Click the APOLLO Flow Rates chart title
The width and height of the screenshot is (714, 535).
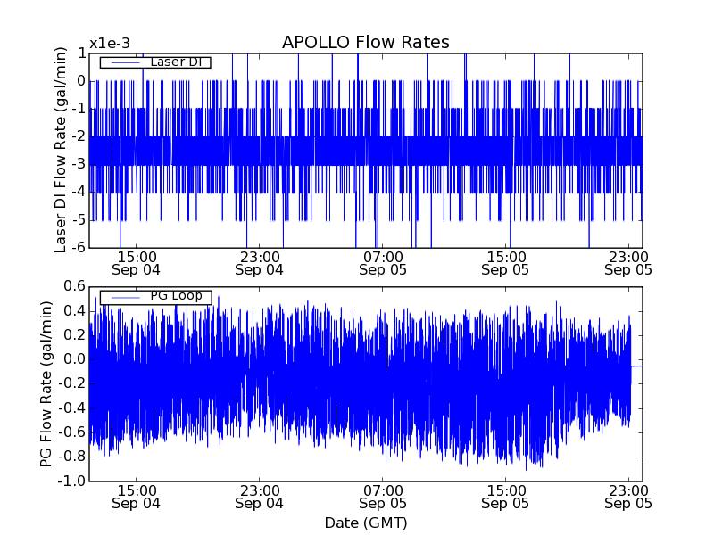(x=365, y=42)
